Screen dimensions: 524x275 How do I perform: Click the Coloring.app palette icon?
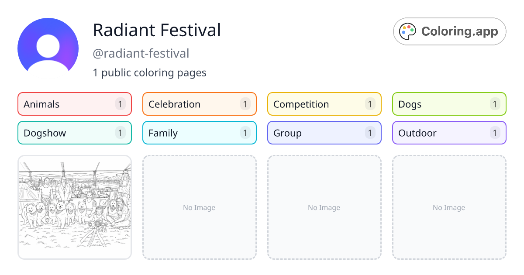coord(407,31)
